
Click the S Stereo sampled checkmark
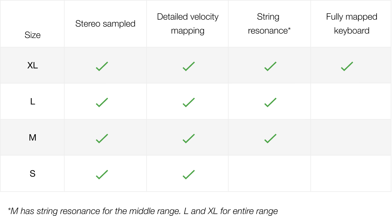[102, 175]
